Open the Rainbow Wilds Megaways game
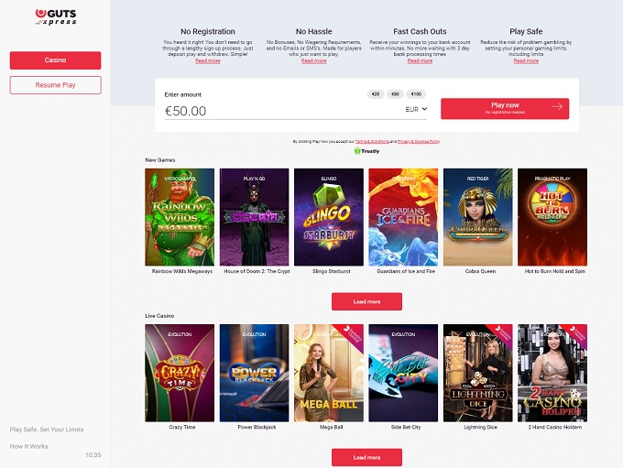623x468 pixels. pos(180,217)
